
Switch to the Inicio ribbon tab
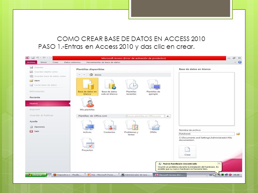click(x=44, y=62)
